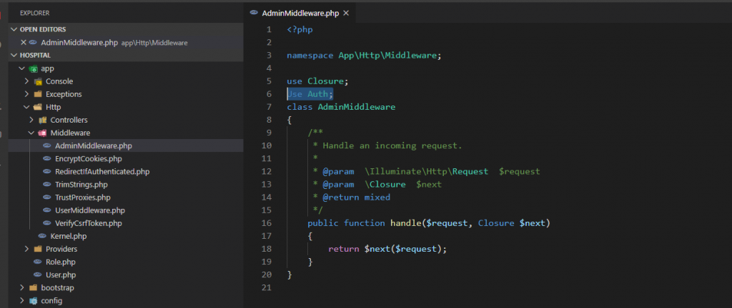The width and height of the screenshot is (732, 308).
Task: Expand the Providers folder
Action: [x=26, y=249]
